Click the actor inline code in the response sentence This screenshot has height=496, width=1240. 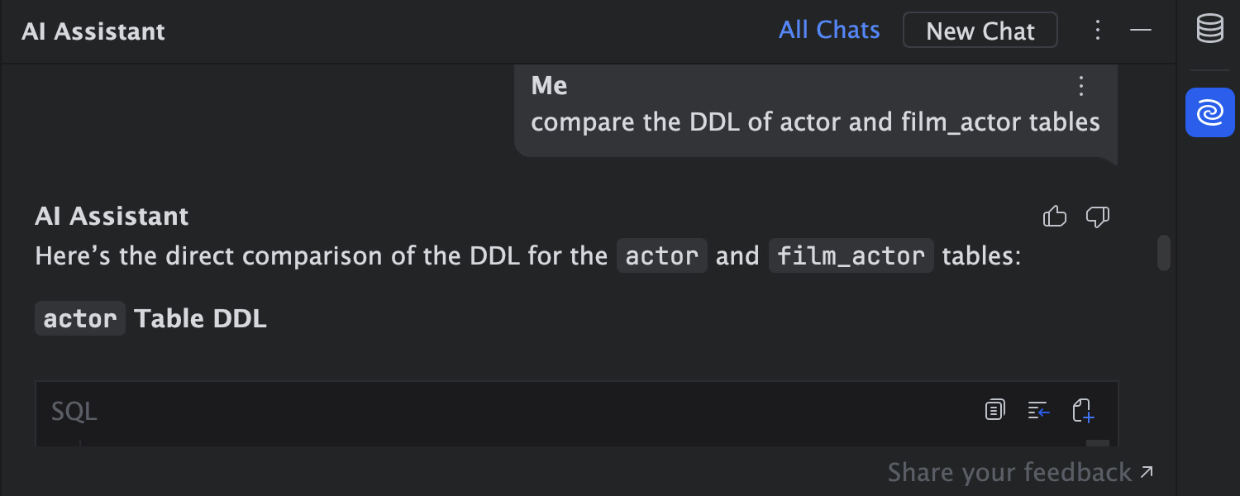click(662, 255)
